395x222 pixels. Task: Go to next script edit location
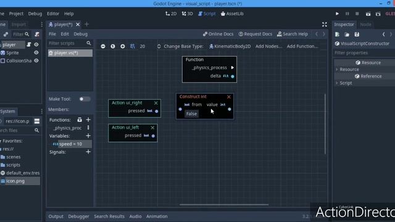click(324, 34)
